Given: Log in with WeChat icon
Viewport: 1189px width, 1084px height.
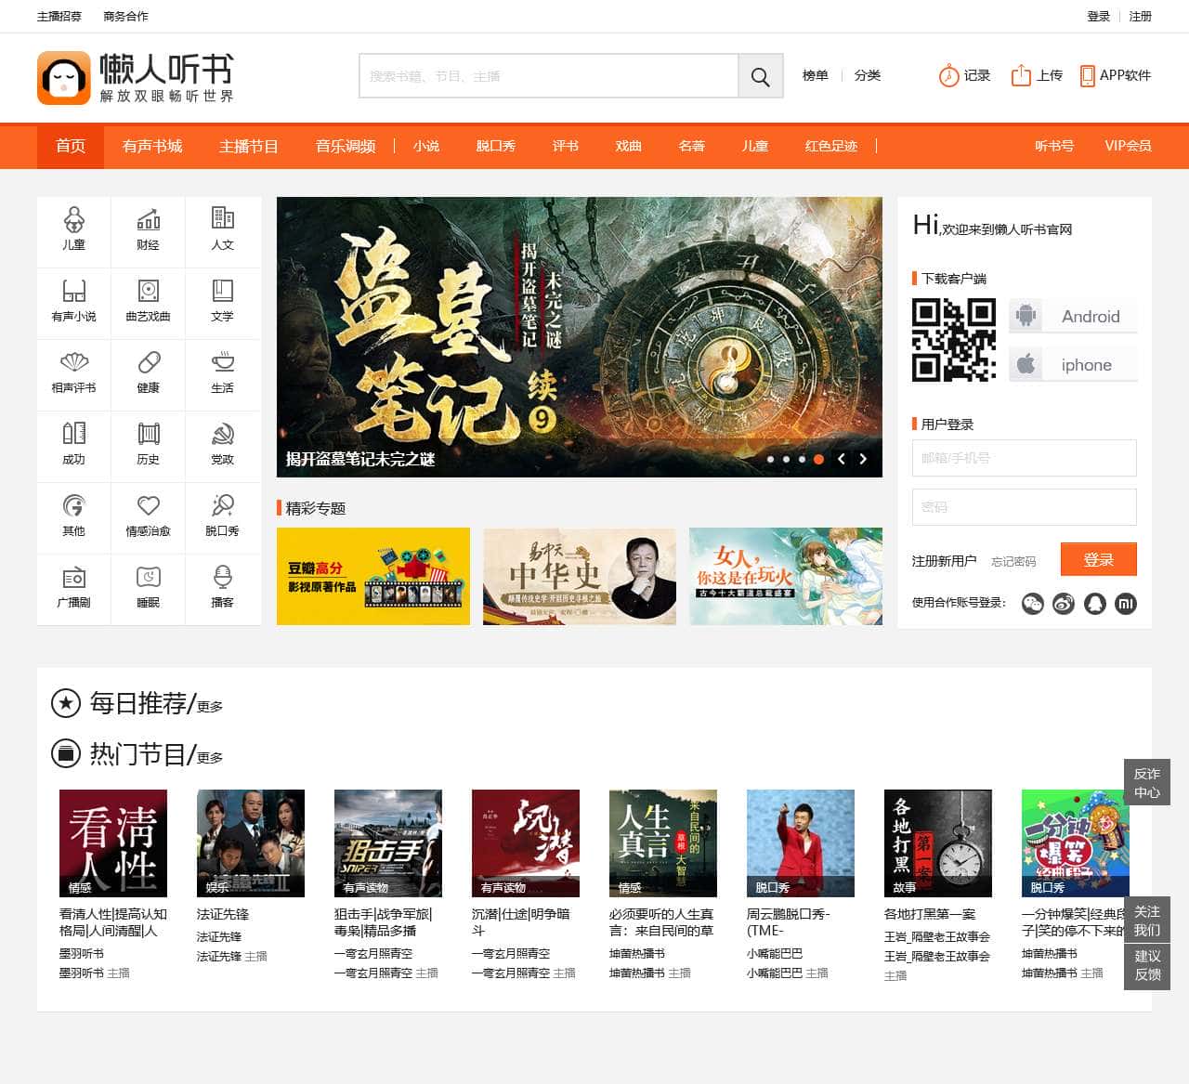Looking at the screenshot, I should point(1033,604).
